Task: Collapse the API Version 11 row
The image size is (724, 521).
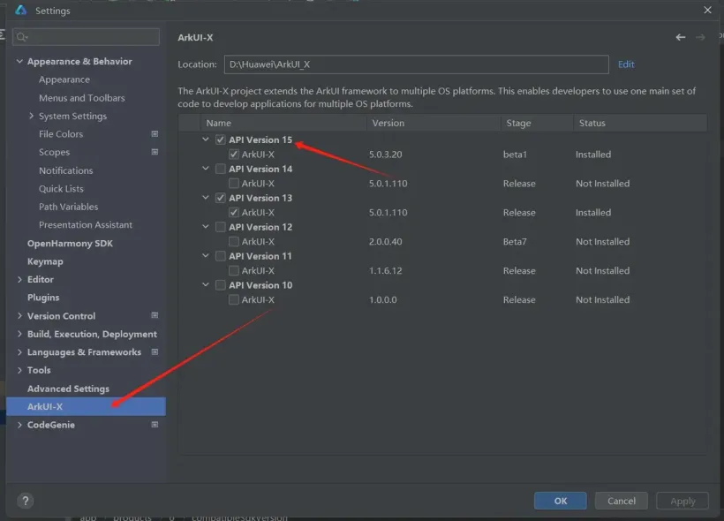Action: (206, 255)
